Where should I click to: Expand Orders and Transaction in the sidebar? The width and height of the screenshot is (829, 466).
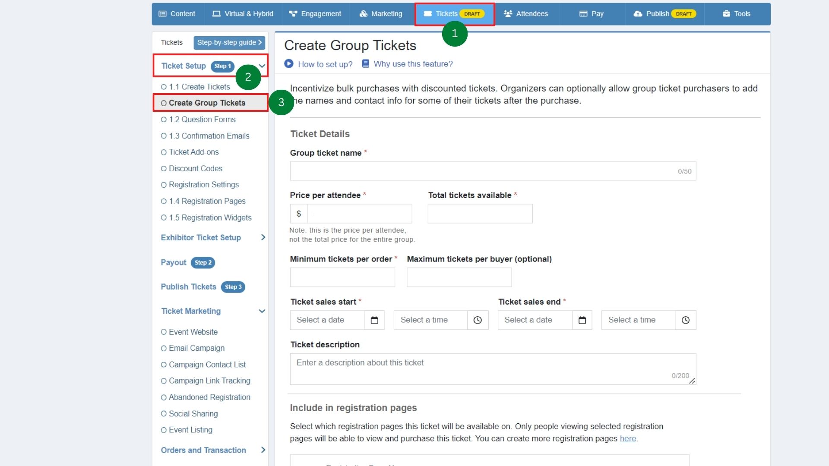click(x=263, y=450)
